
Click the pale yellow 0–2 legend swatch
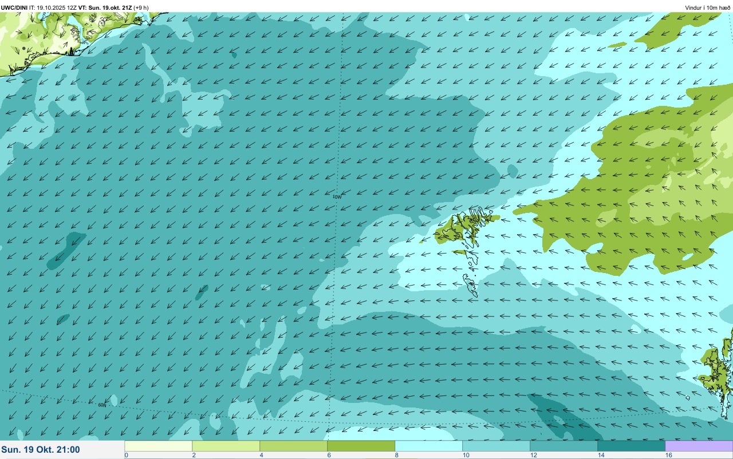point(158,446)
